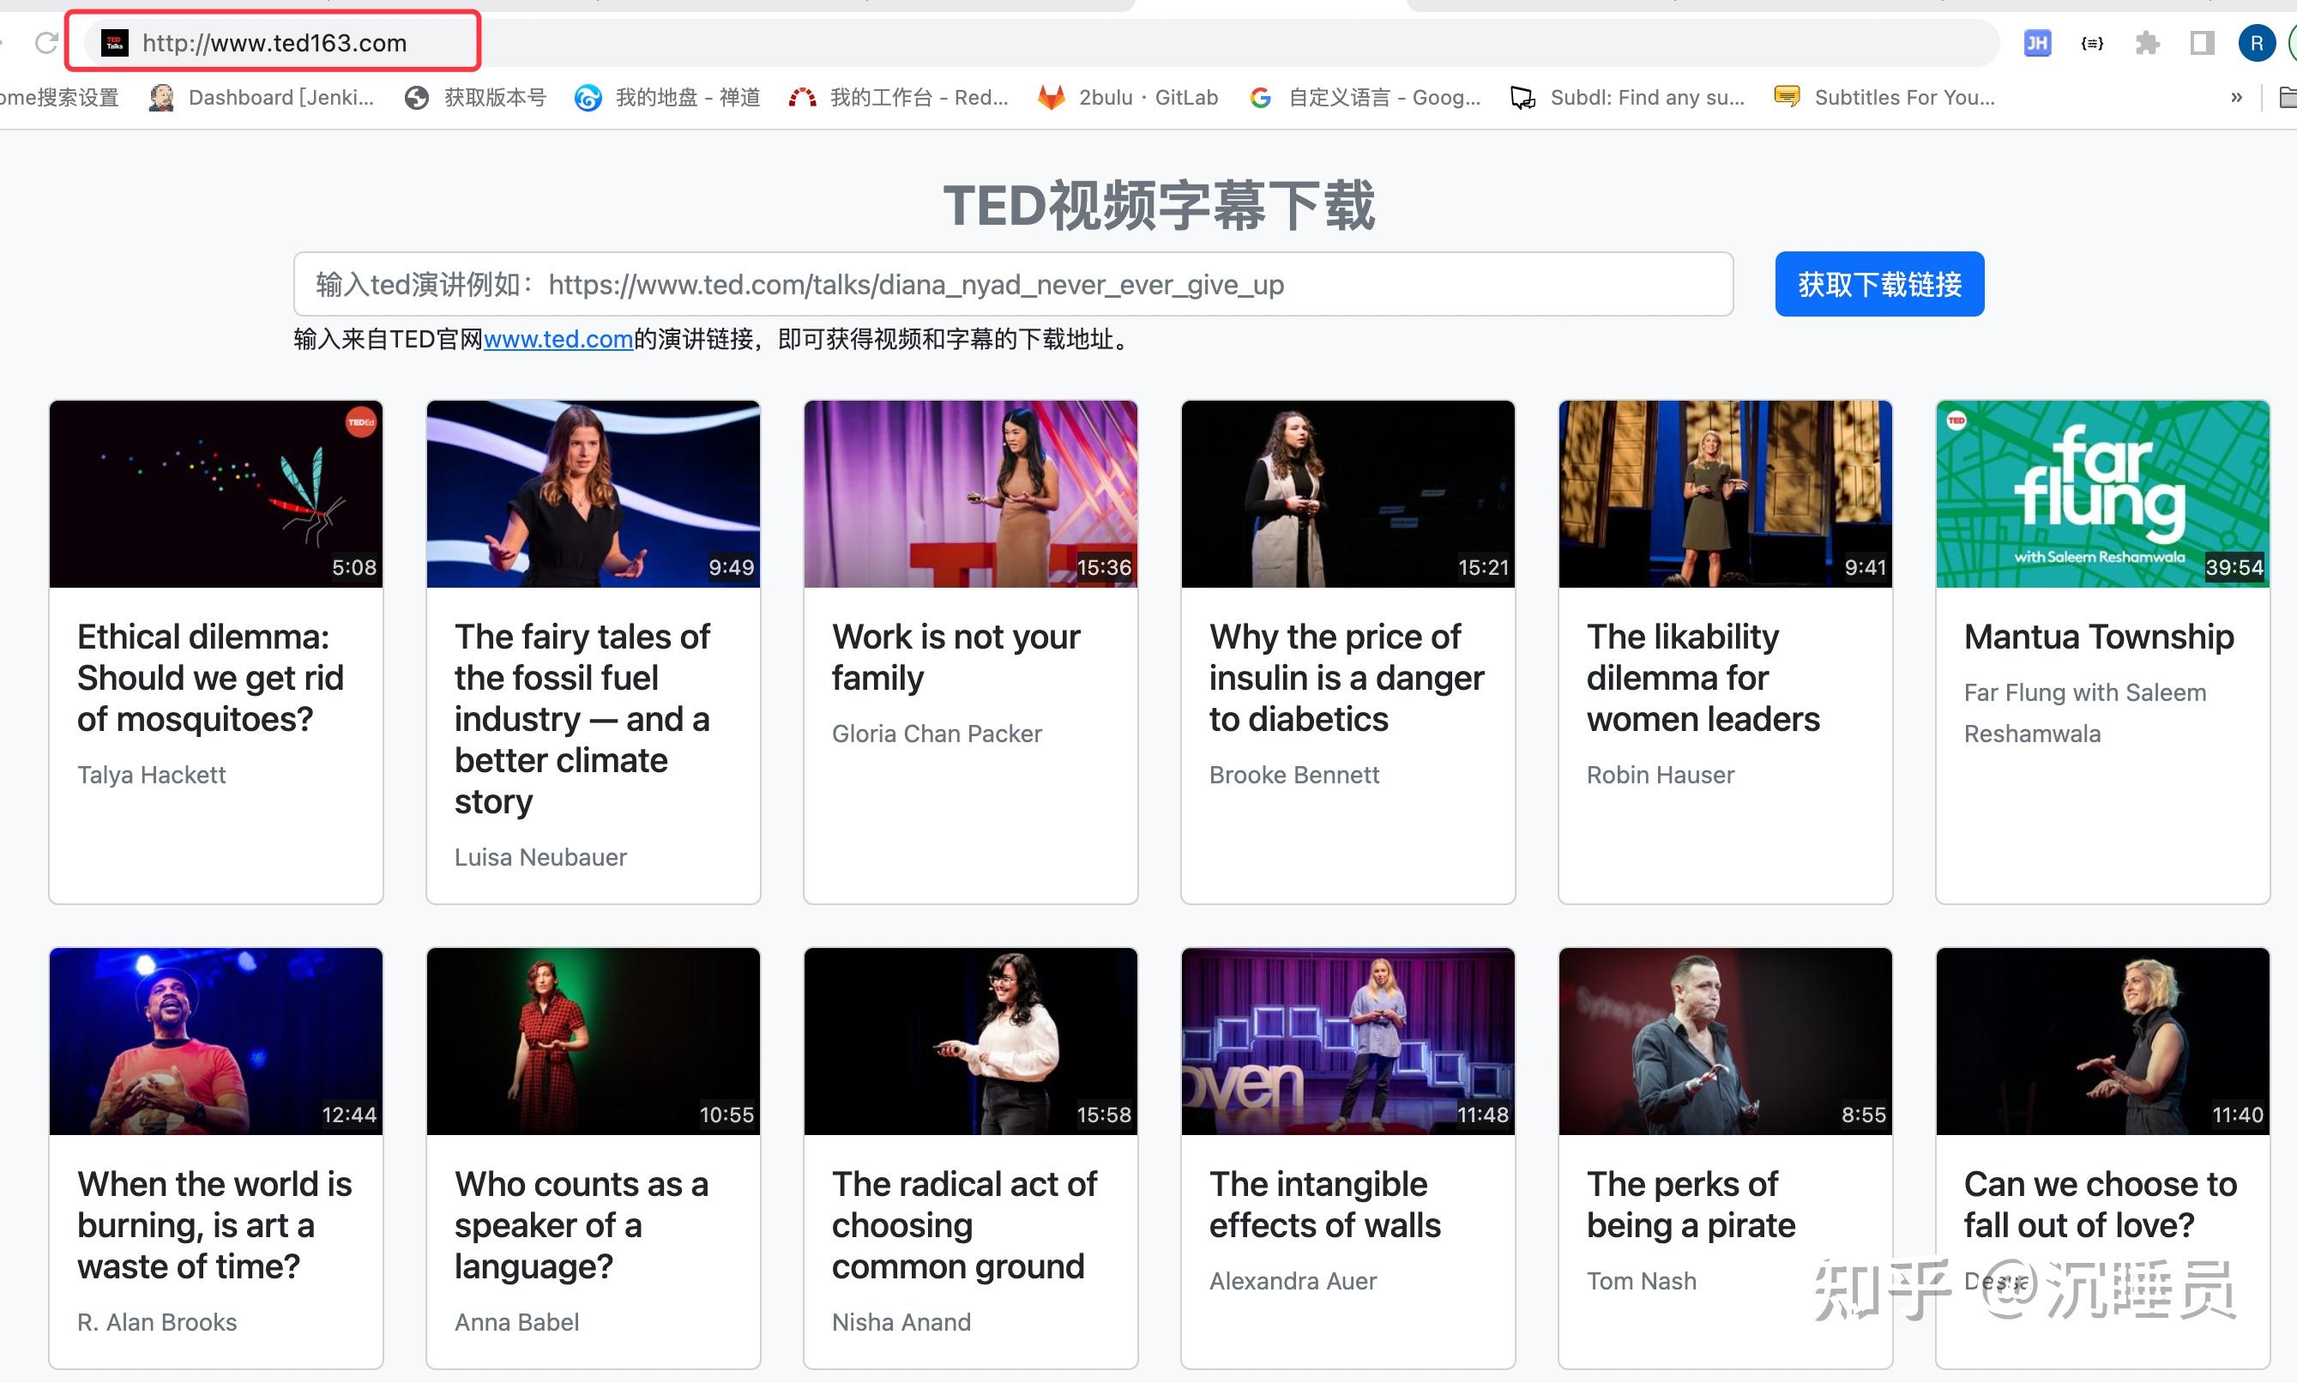Click speaker name R. Alan Brooks
The image size is (2297, 1383).
156,1321
